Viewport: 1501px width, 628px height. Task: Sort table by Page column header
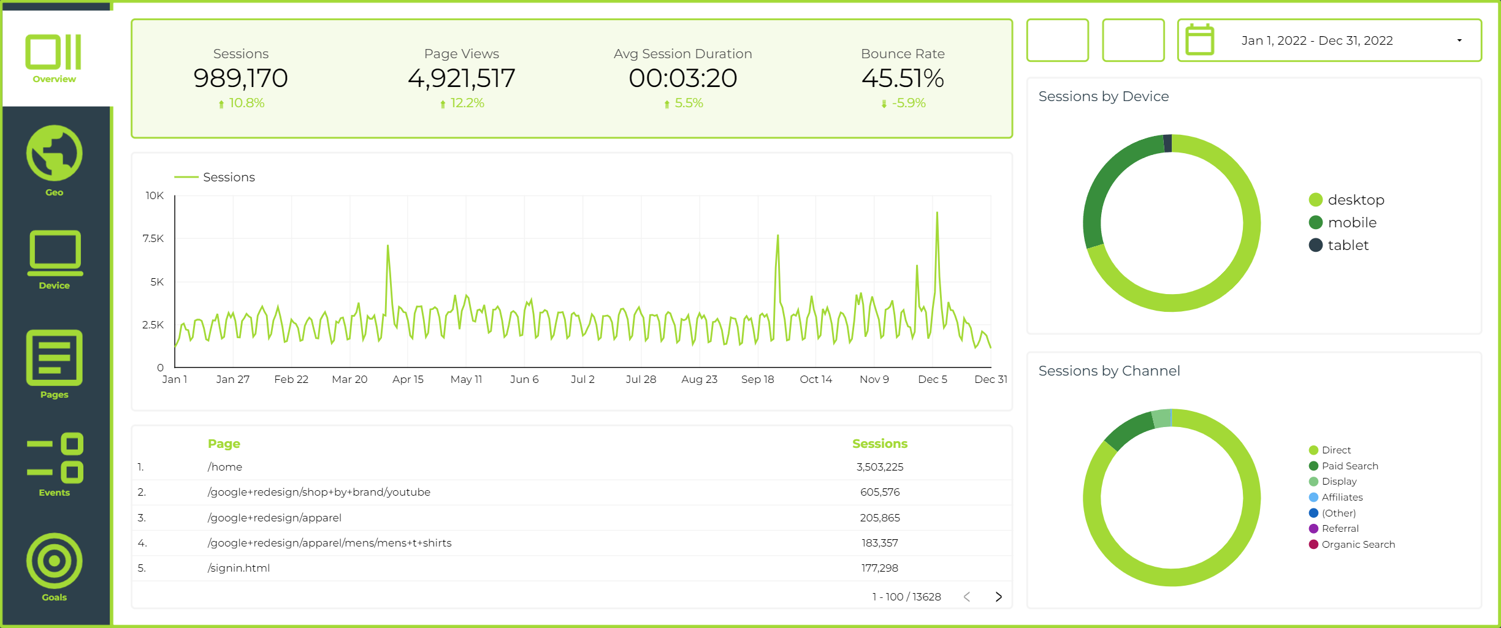click(x=224, y=444)
